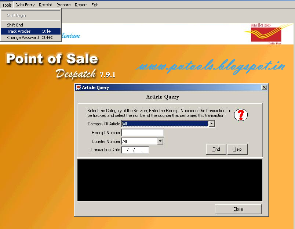The width and height of the screenshot is (295, 229).
Task: Expand the Category Of Article dropdown arrow
Action: 212,124
